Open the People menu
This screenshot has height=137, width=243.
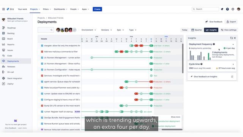click(x=74, y=9)
